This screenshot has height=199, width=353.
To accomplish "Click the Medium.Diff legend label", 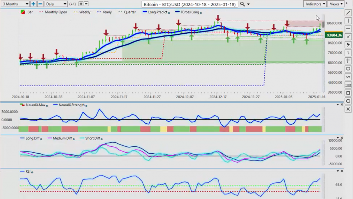I will click(62, 138).
